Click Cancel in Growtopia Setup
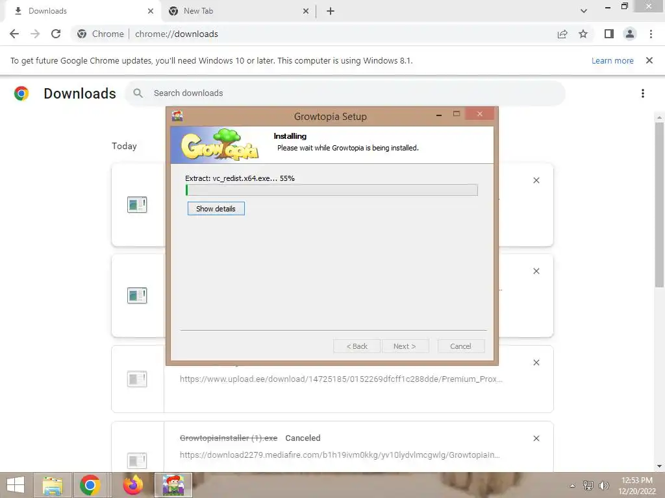This screenshot has width=665, height=498. (x=460, y=346)
